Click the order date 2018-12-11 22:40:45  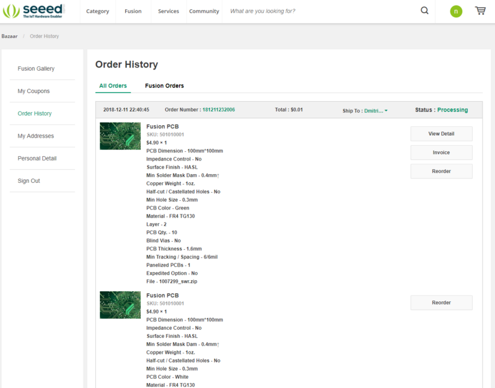(x=126, y=110)
